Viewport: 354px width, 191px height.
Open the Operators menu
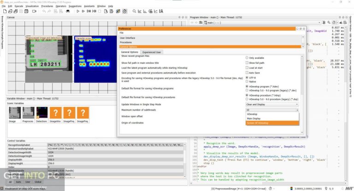[x=61, y=6]
